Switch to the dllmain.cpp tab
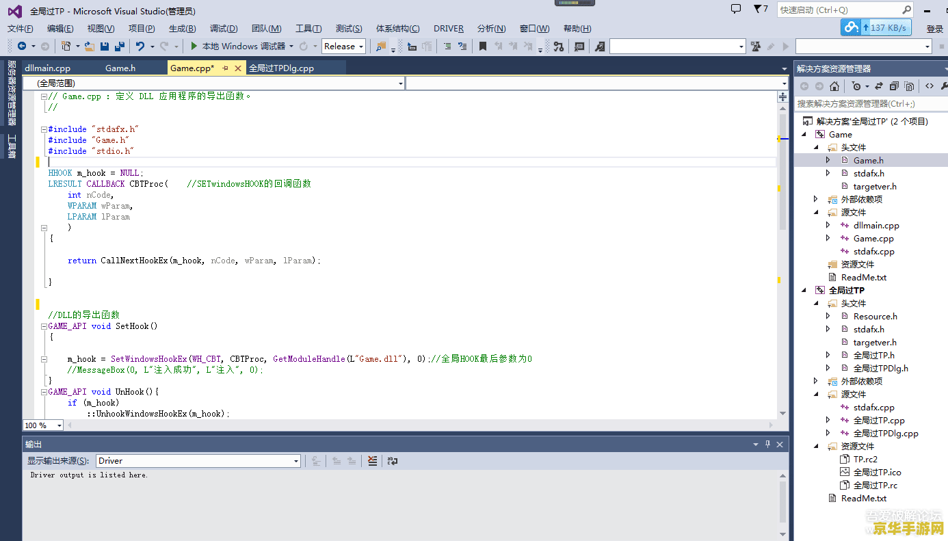Image resolution: width=948 pixels, height=541 pixels. [x=48, y=68]
